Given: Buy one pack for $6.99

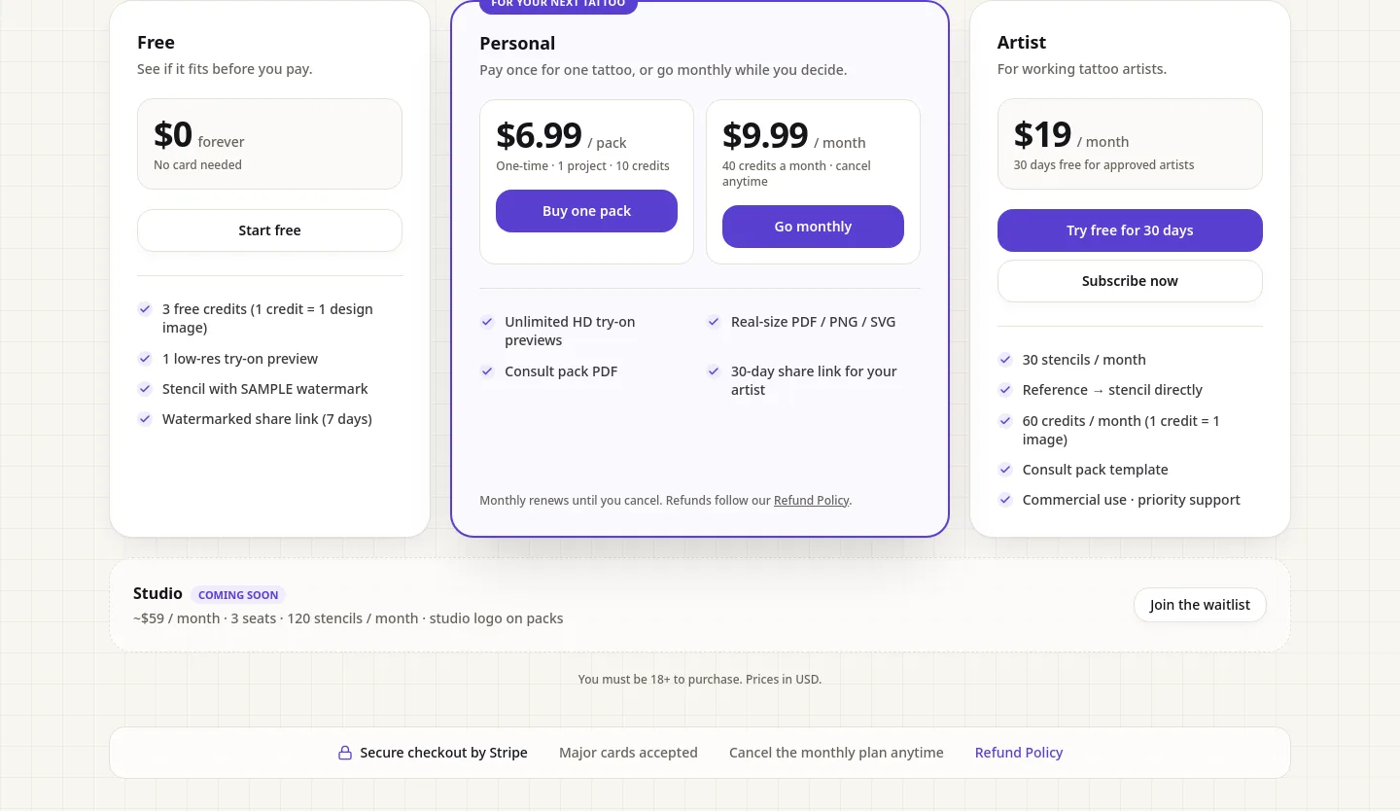Looking at the screenshot, I should 586,211.
